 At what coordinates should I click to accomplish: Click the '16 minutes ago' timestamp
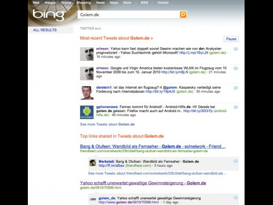coord(108,57)
